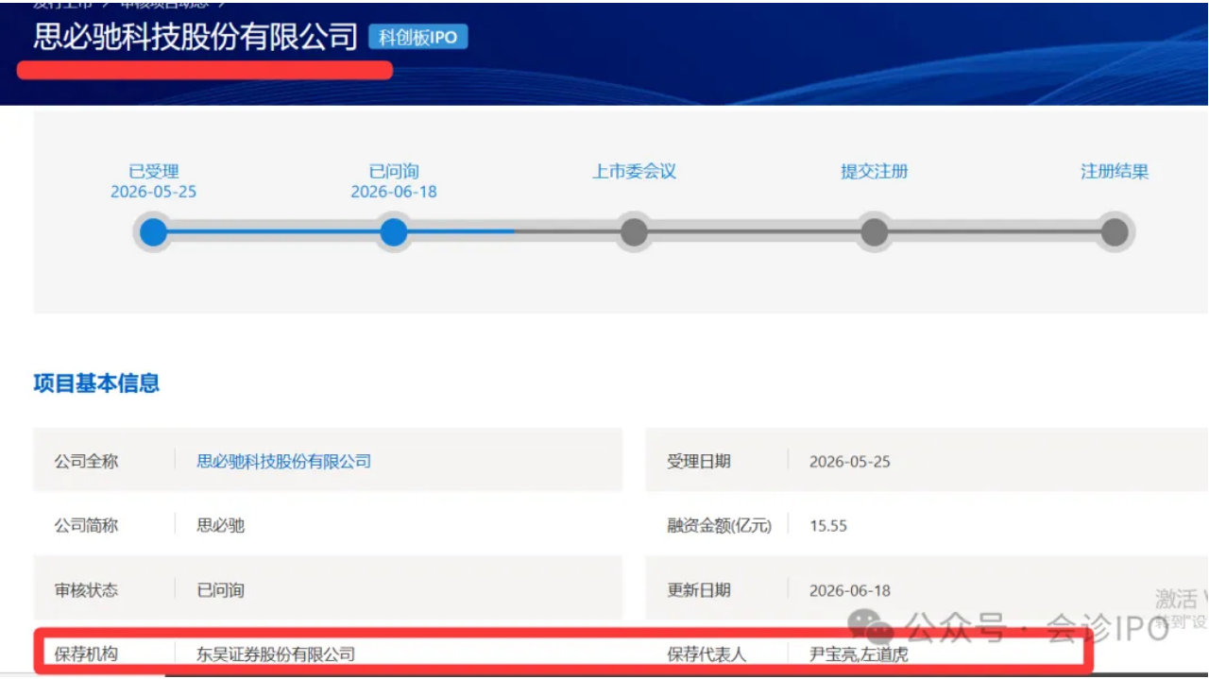
Task: Select the 提交注册 timeline node dot
Action: [875, 231]
